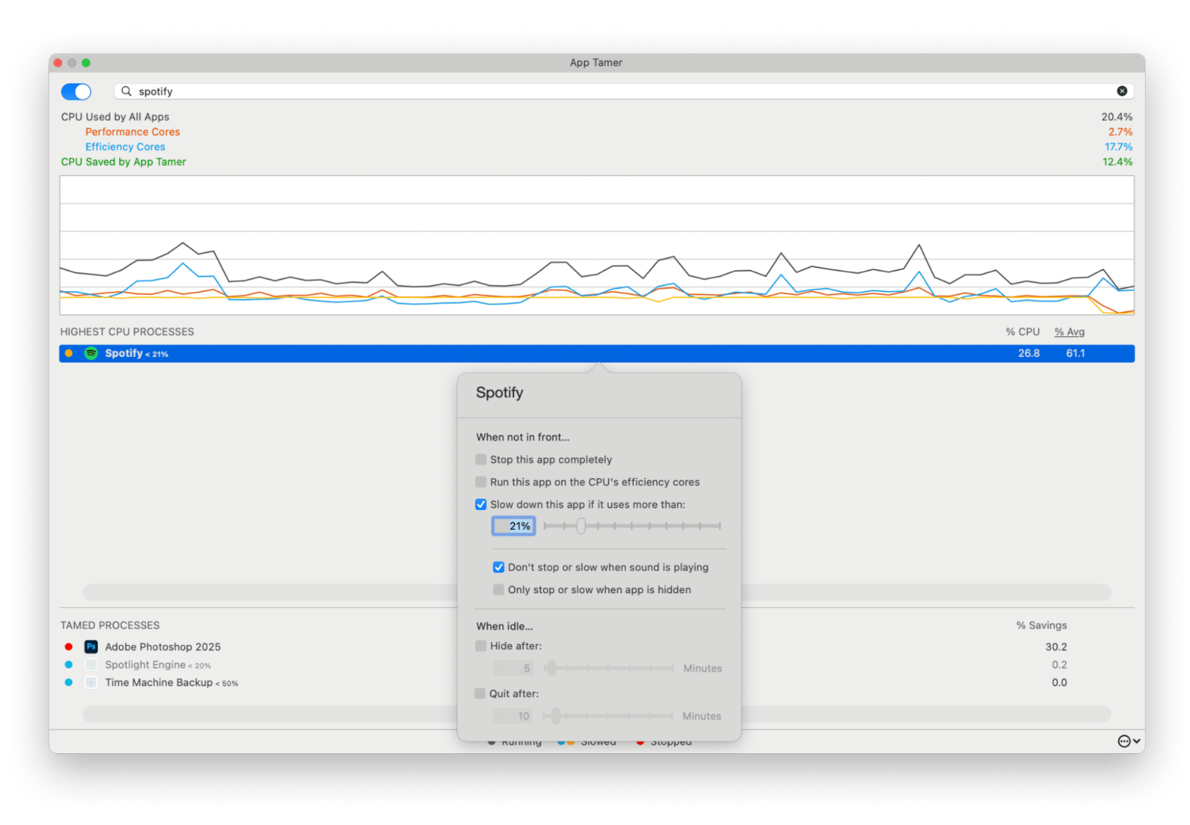Screen dimensions: 1190x825
Task: Click the 12.4% CPU saved value
Action: (1118, 162)
